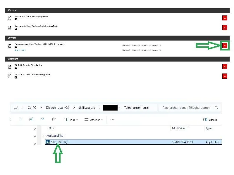Download T.A.R.G.E.T Script Editor Basics
Viewport: 234px width, 175px height.
(x=225, y=66)
